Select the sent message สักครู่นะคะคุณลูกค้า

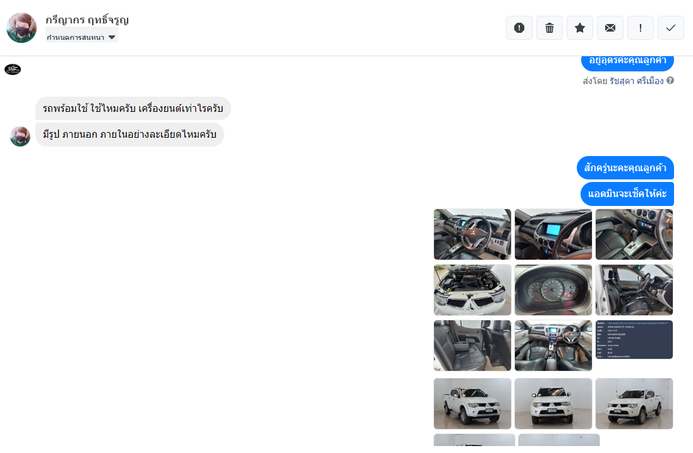[x=625, y=167]
